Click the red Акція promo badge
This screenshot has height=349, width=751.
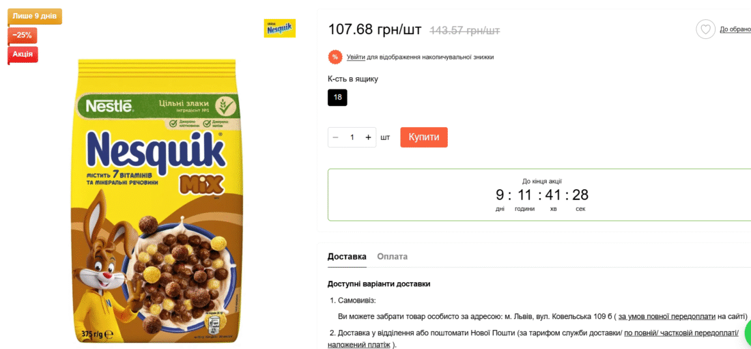[x=23, y=54]
